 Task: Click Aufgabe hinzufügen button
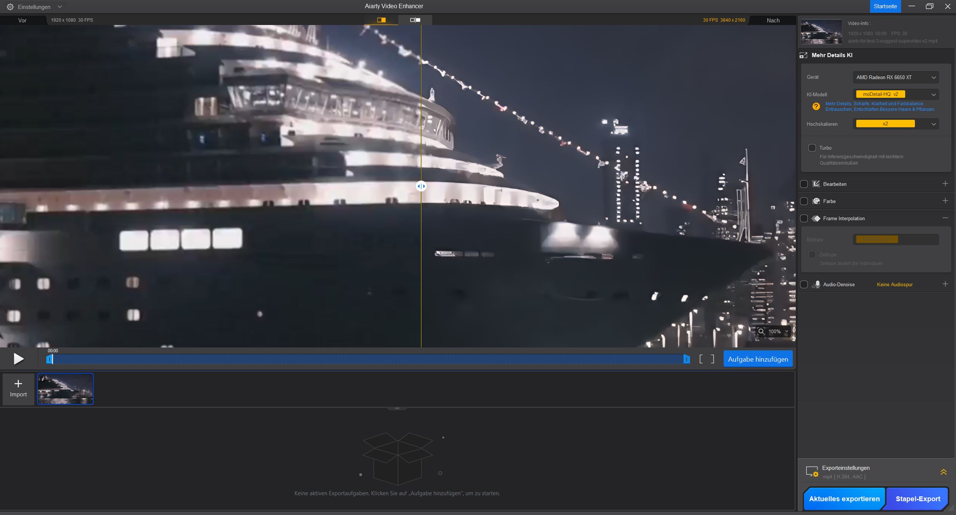pos(758,359)
